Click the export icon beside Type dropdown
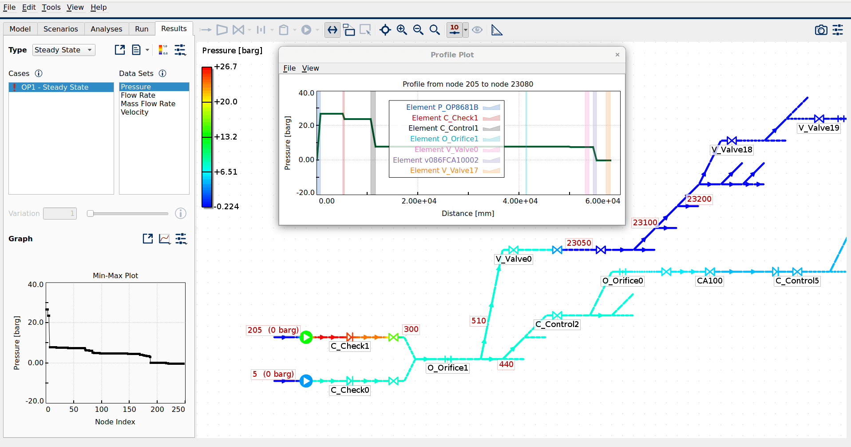851x447 pixels. [x=120, y=50]
